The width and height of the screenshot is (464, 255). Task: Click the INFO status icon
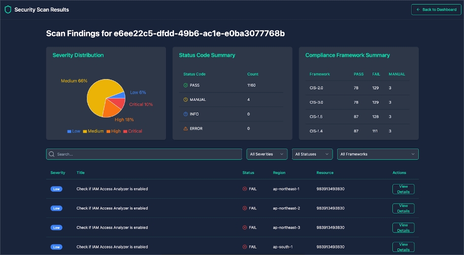(186, 114)
